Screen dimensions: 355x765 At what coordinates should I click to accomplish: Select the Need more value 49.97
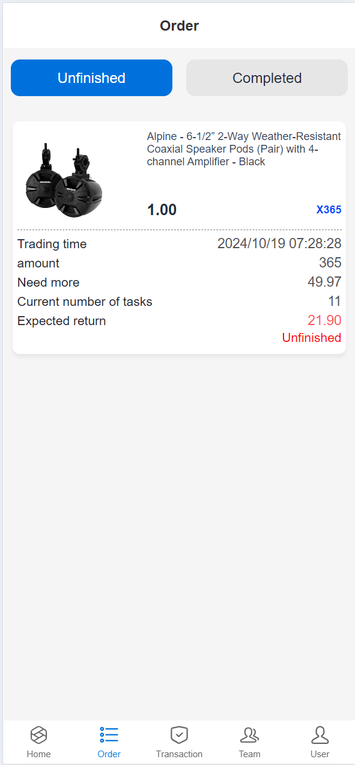click(324, 282)
